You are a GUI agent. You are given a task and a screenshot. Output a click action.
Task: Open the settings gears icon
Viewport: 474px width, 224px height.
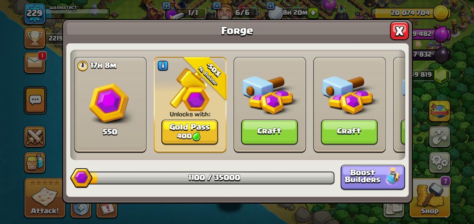(439, 162)
